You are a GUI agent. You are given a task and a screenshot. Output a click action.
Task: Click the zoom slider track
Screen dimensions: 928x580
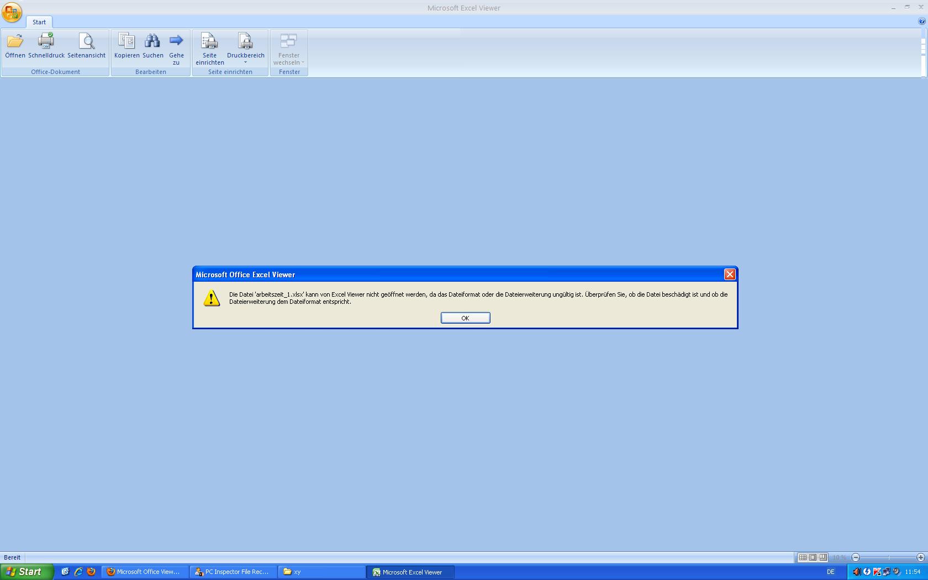tap(888, 557)
